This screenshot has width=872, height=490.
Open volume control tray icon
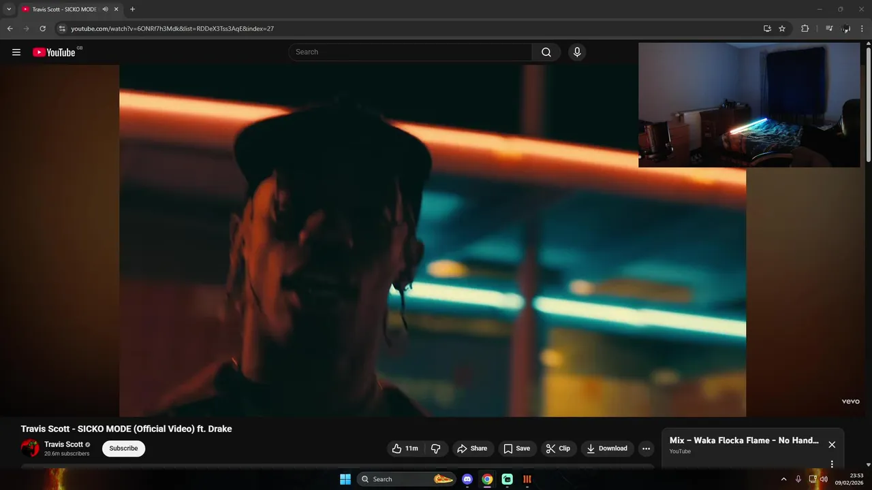[x=824, y=479]
